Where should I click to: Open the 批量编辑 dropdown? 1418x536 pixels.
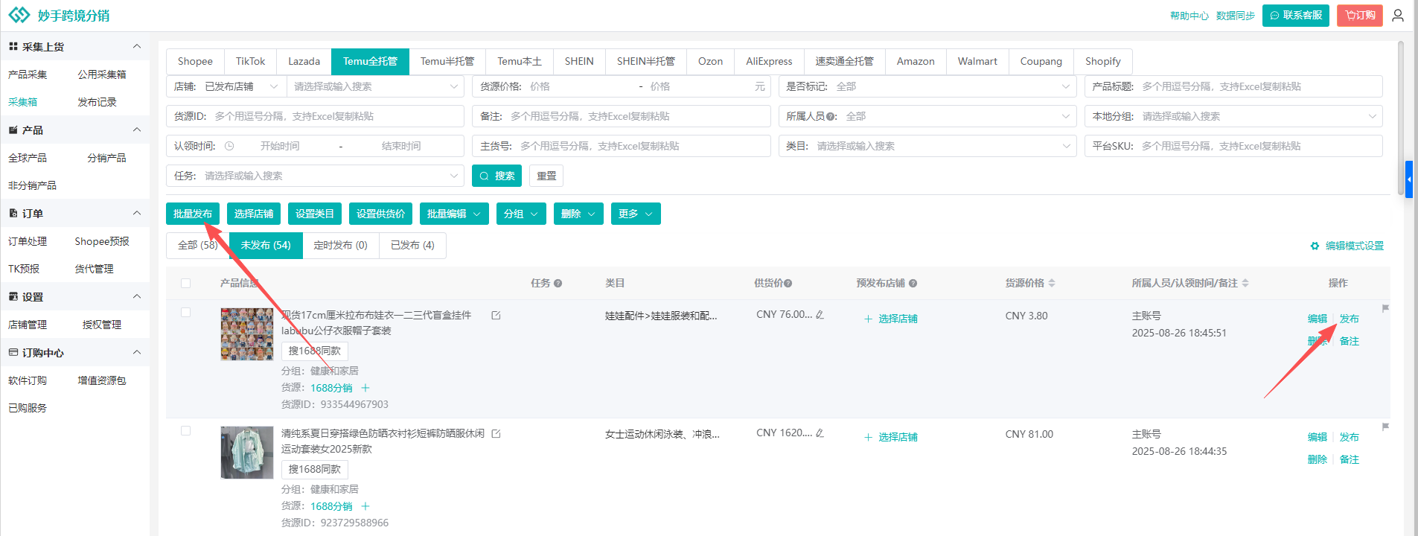pos(453,214)
